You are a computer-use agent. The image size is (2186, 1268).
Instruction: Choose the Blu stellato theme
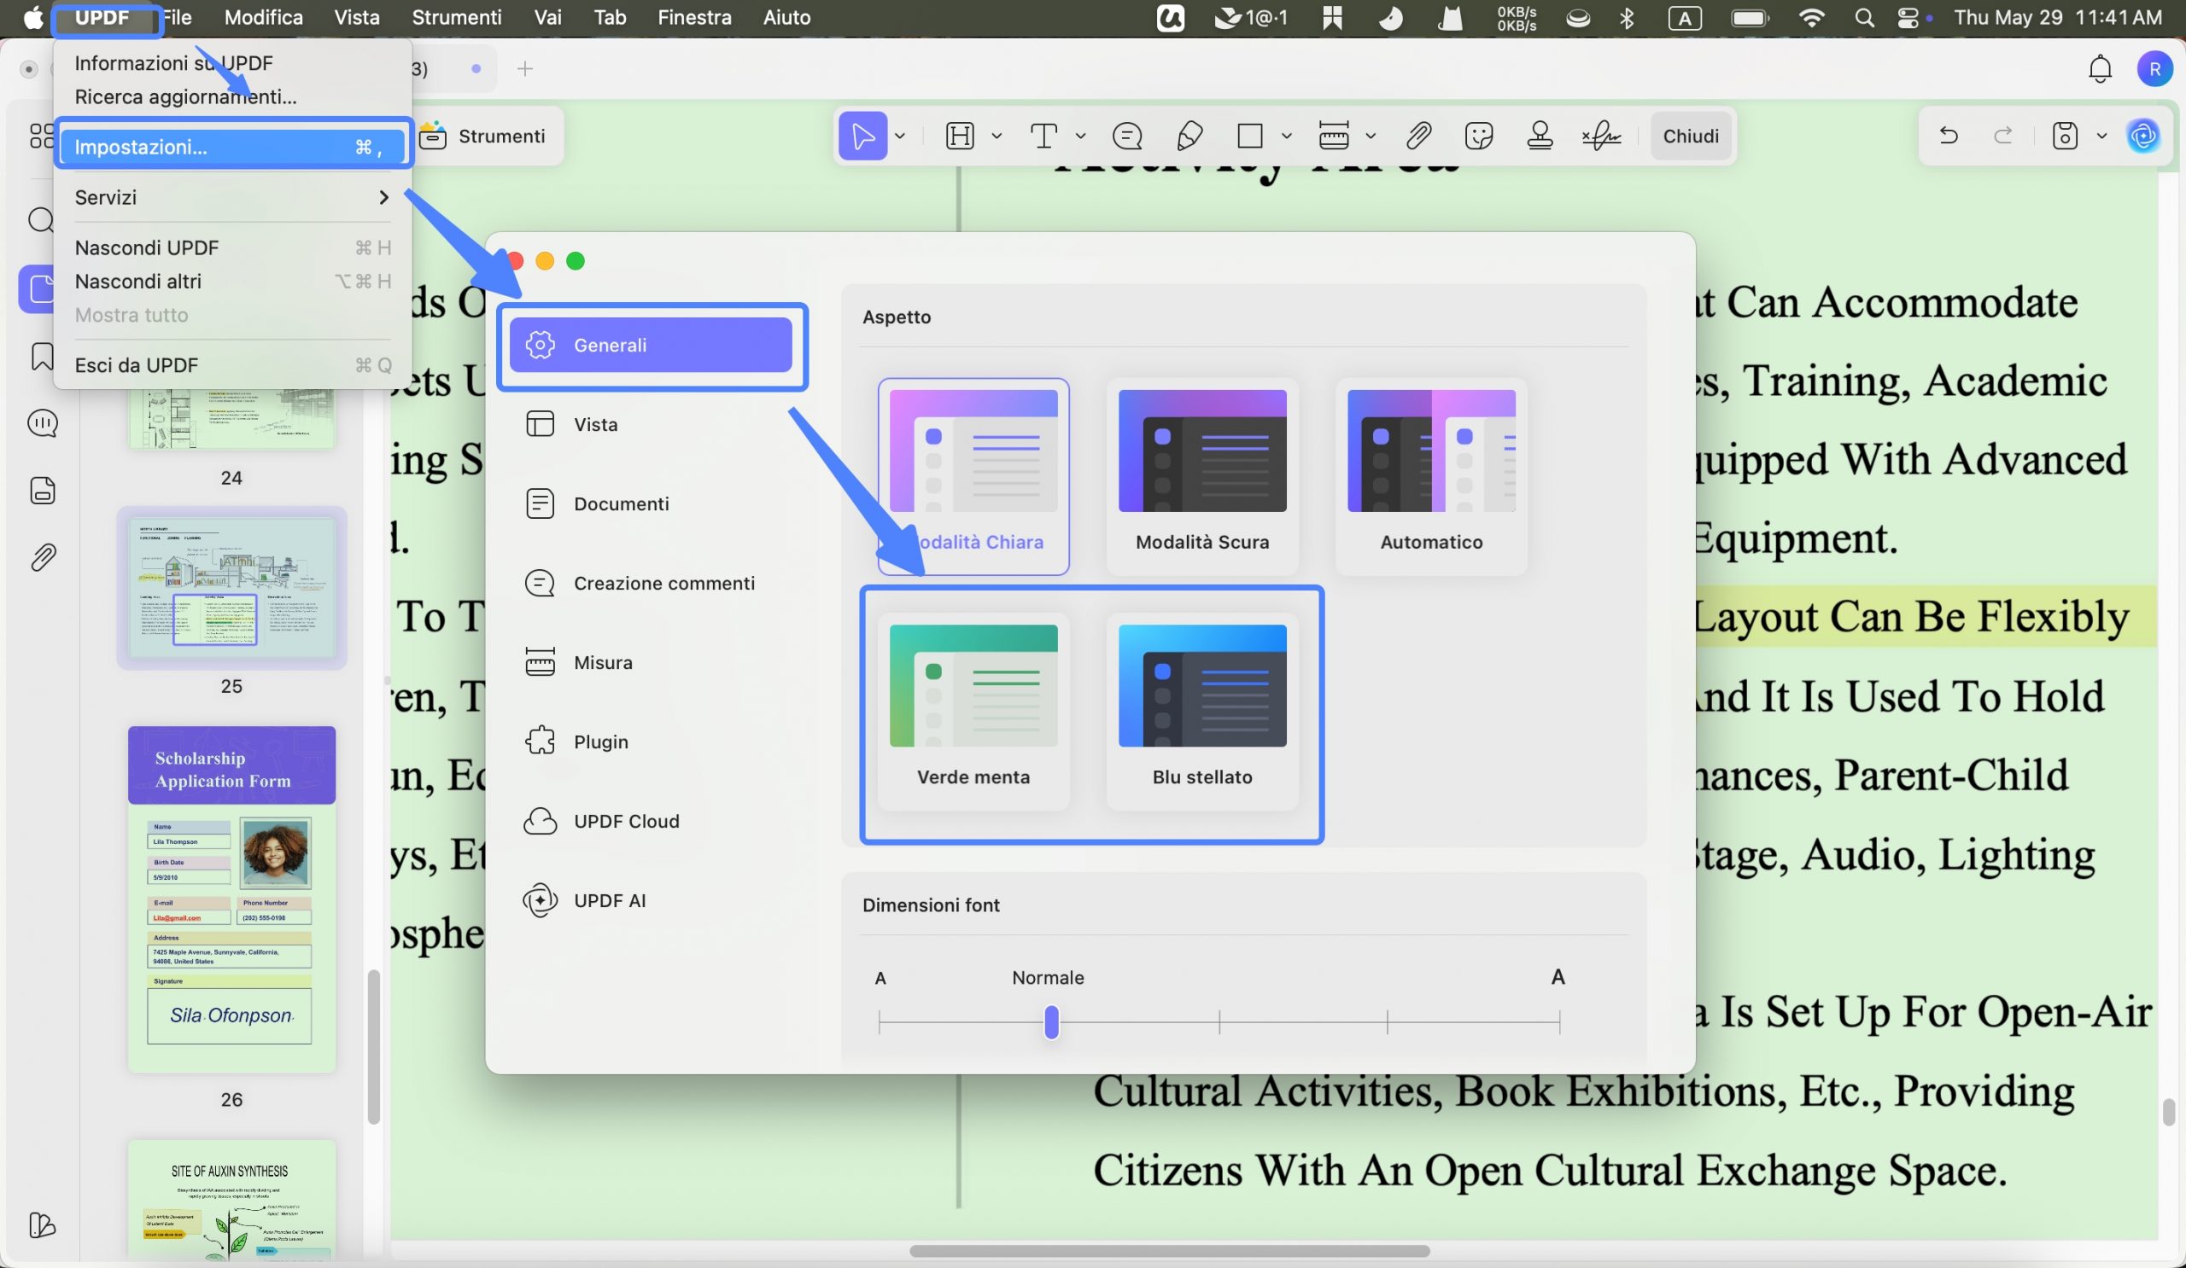pos(1201,712)
